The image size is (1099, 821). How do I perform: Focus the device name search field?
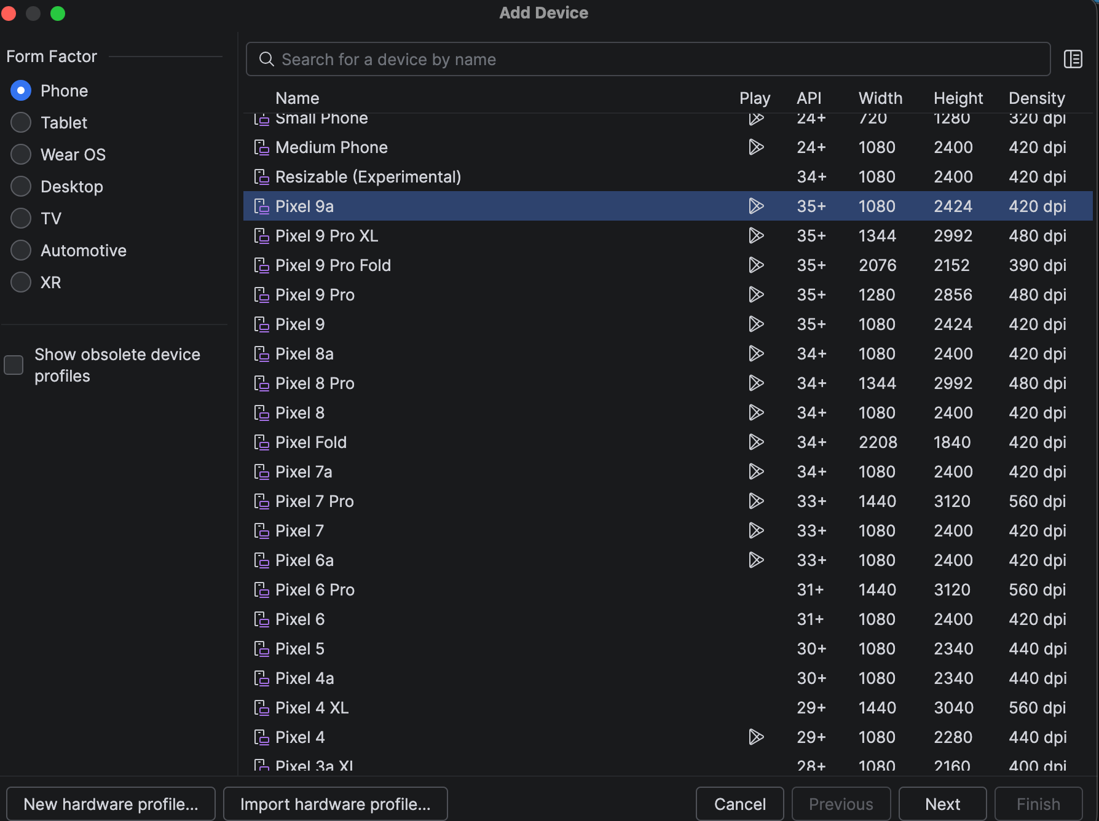pyautogui.click(x=648, y=59)
